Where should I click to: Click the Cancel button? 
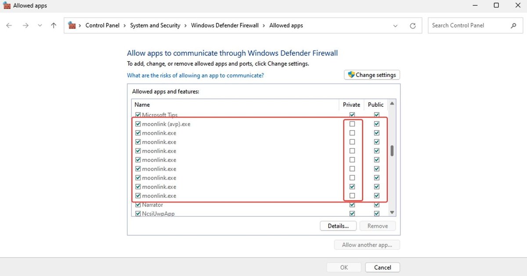pyautogui.click(x=383, y=267)
